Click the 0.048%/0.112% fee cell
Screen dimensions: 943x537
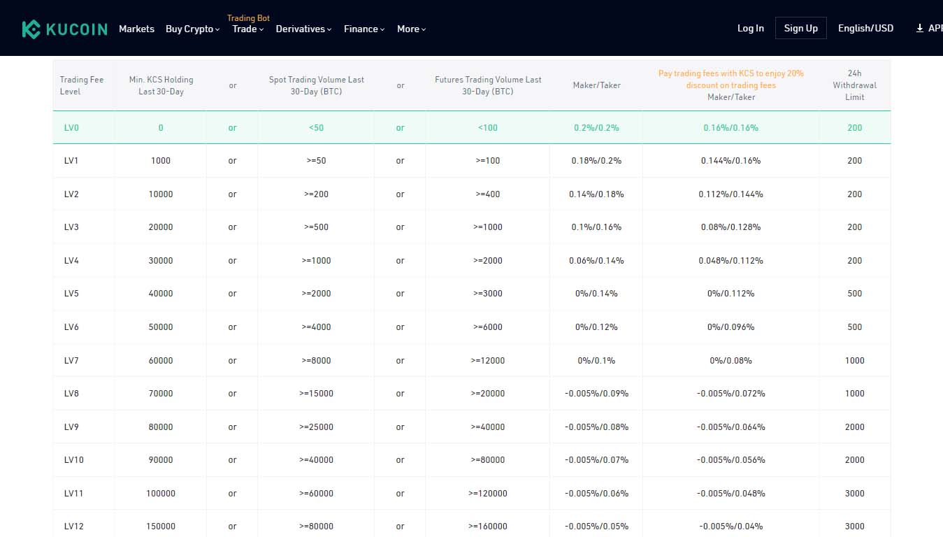tap(730, 261)
